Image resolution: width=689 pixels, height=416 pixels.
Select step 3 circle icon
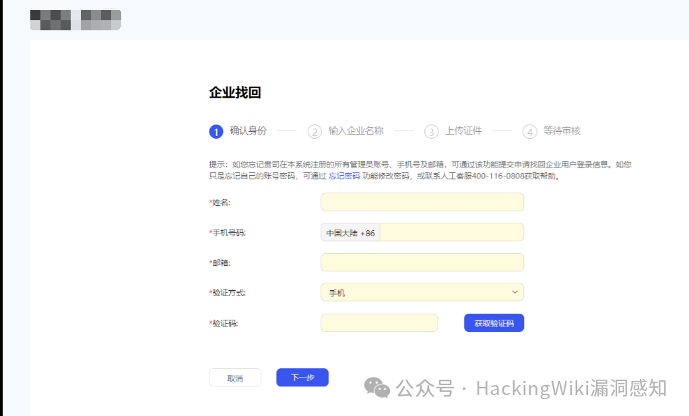click(432, 131)
